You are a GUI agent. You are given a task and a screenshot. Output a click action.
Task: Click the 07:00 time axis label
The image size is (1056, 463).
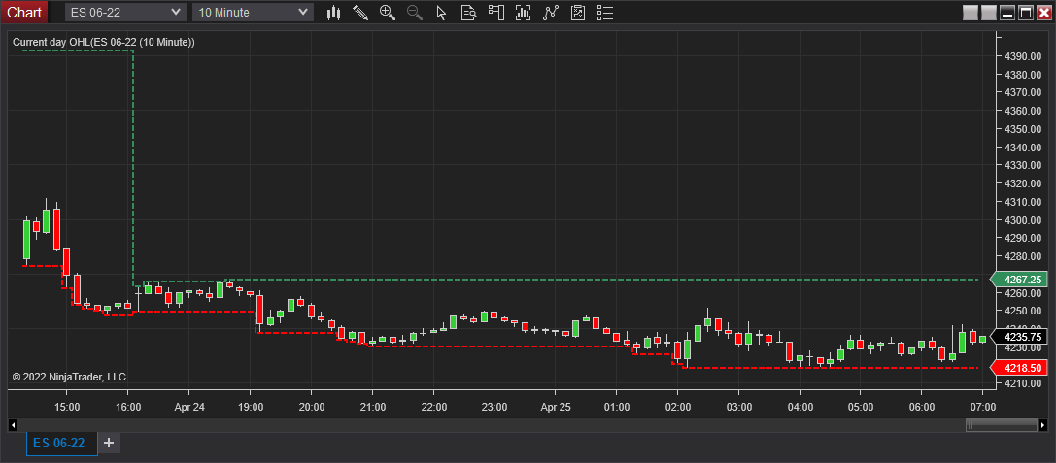coord(982,407)
